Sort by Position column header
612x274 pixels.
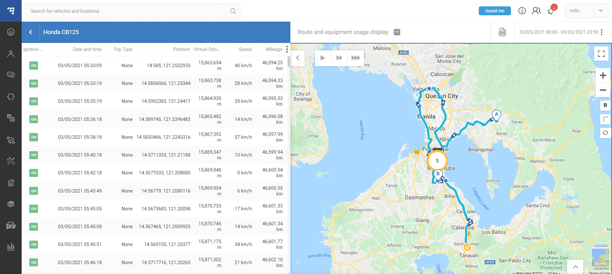pyautogui.click(x=181, y=49)
